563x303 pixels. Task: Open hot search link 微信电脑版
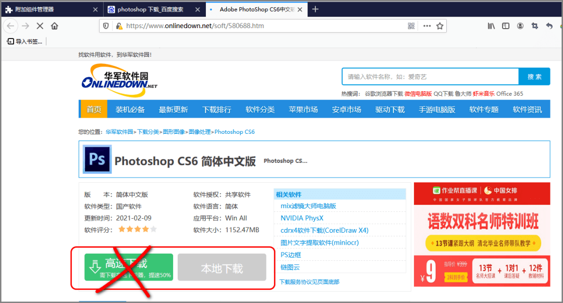418,94
